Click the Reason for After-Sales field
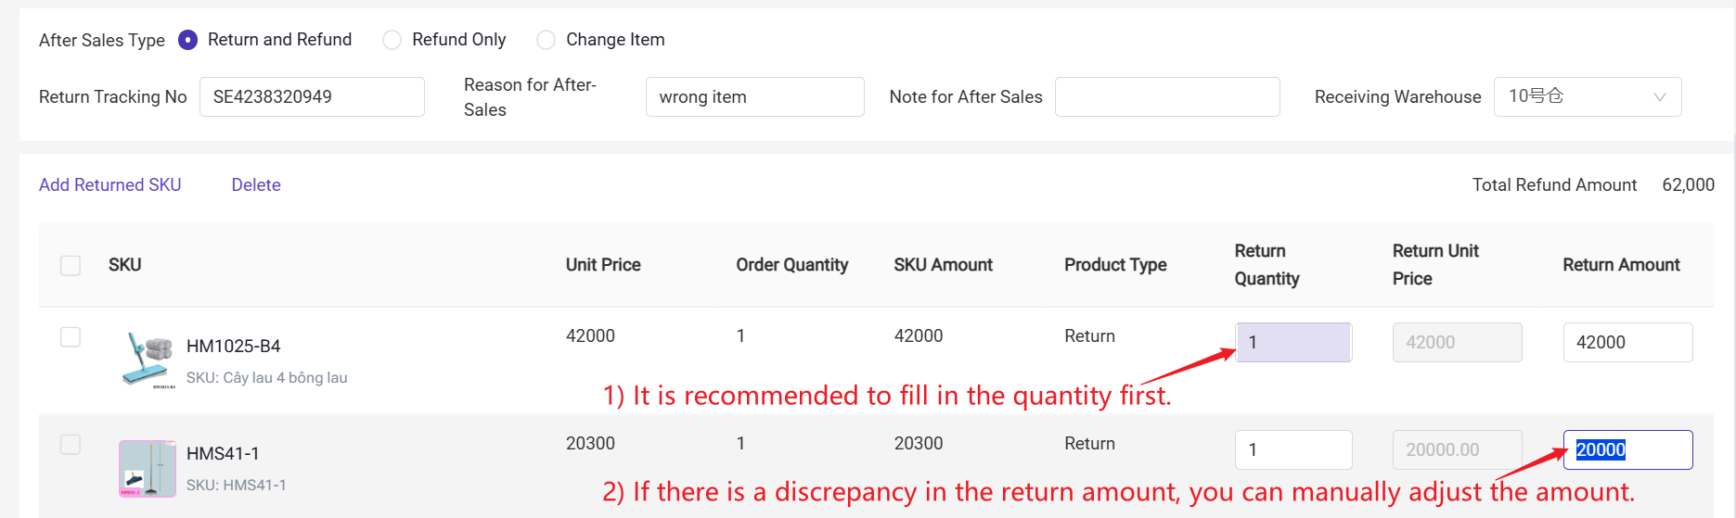The height and width of the screenshot is (518, 1736). click(x=754, y=96)
